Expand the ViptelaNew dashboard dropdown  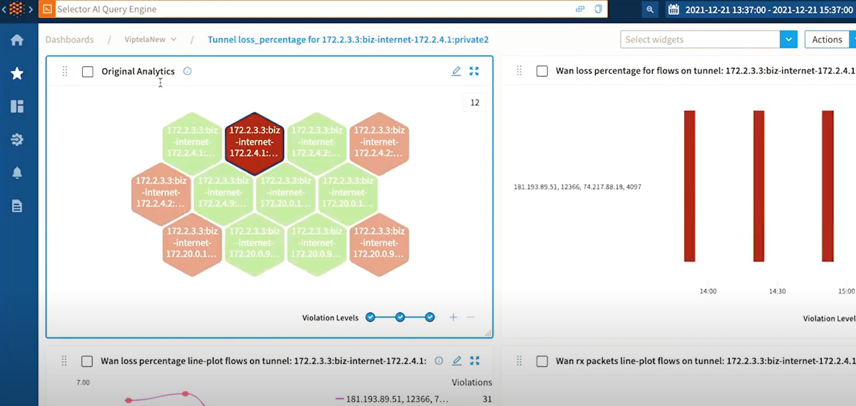point(173,39)
